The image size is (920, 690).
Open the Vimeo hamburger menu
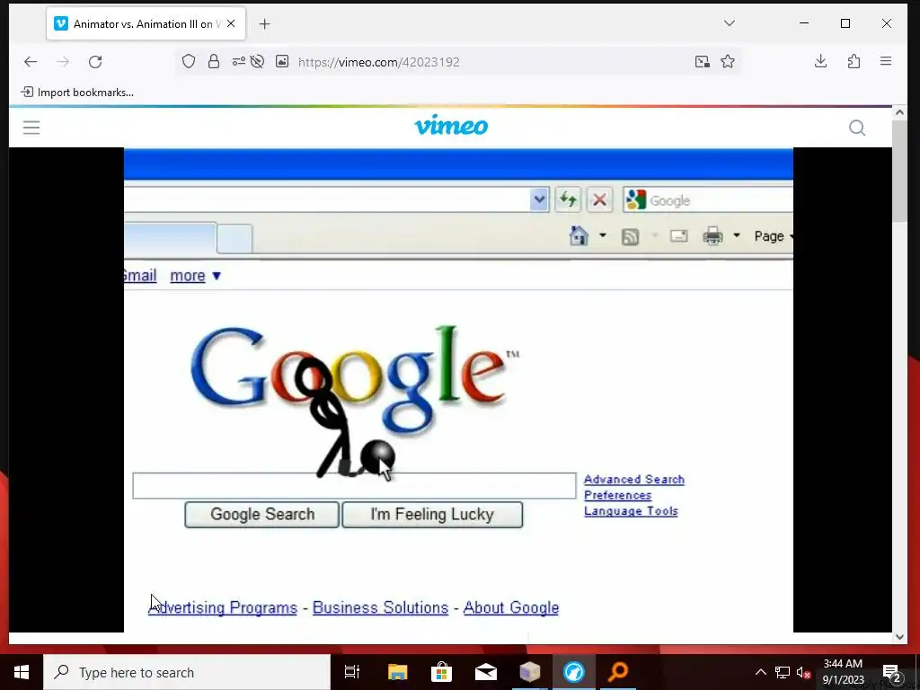coord(31,128)
